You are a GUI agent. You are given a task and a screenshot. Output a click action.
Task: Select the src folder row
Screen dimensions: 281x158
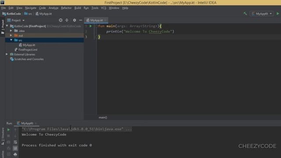pos(44,40)
